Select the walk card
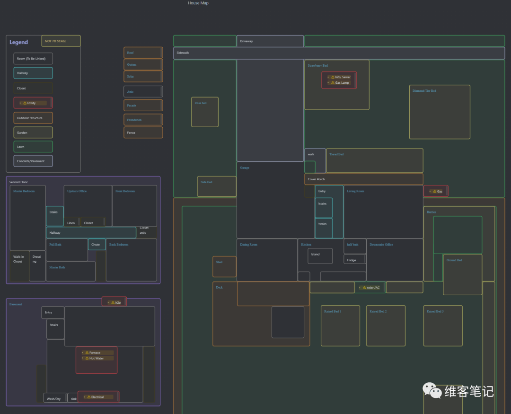This screenshot has width=511, height=414. tap(315, 161)
